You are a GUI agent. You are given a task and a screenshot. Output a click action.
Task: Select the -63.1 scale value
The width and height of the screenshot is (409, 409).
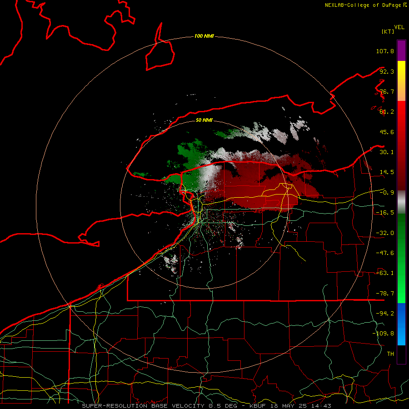click(x=385, y=273)
